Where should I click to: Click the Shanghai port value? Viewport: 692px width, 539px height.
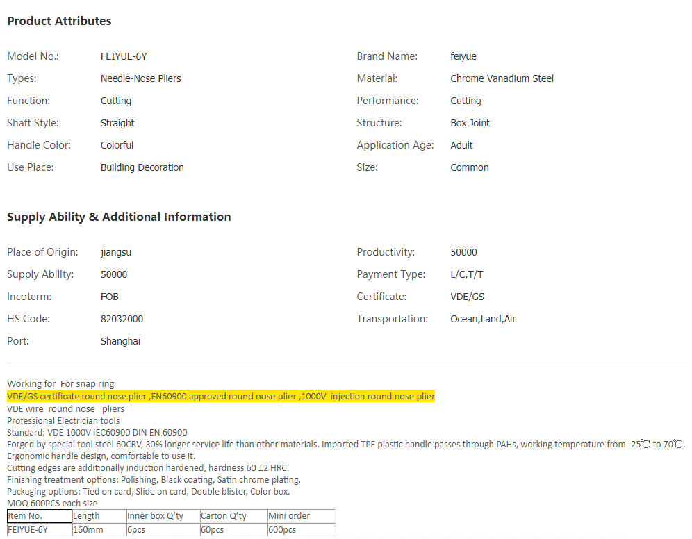(120, 341)
